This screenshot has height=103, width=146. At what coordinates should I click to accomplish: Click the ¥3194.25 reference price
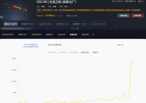(50, 16)
